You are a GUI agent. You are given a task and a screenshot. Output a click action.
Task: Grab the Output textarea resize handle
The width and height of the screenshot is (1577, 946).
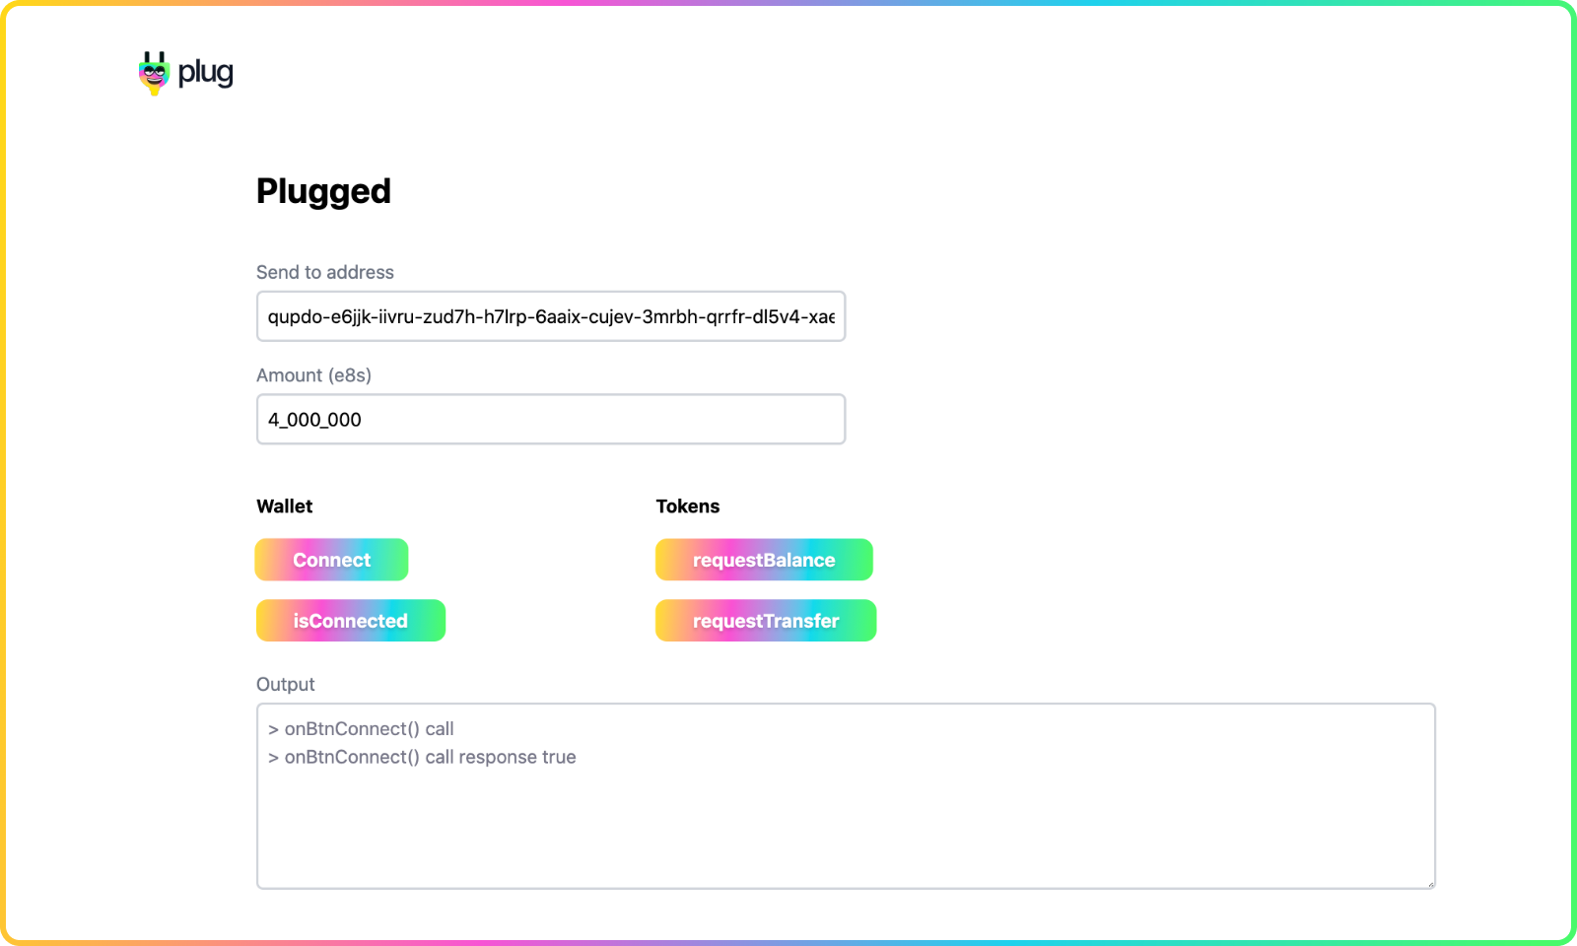pyautogui.click(x=1429, y=883)
